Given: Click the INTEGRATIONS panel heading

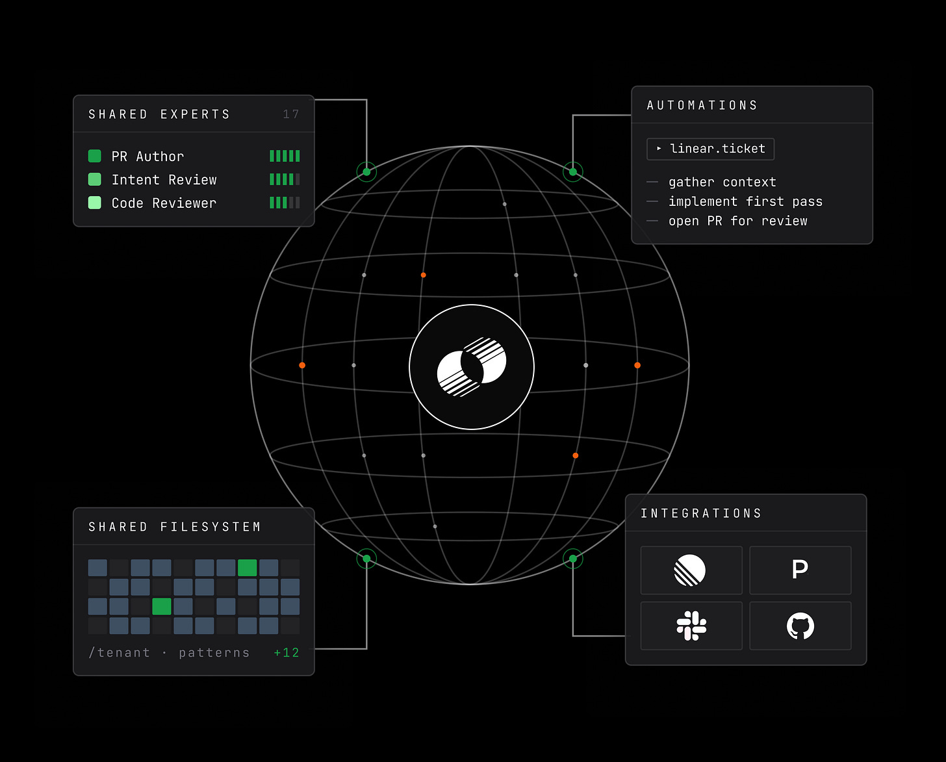Looking at the screenshot, I should (701, 513).
